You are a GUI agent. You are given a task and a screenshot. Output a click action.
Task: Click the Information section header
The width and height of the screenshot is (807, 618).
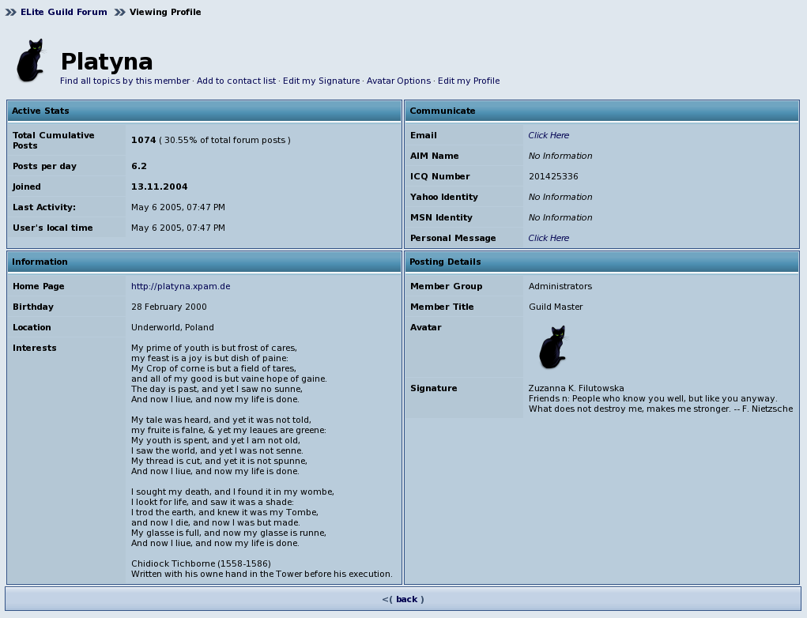coord(205,262)
